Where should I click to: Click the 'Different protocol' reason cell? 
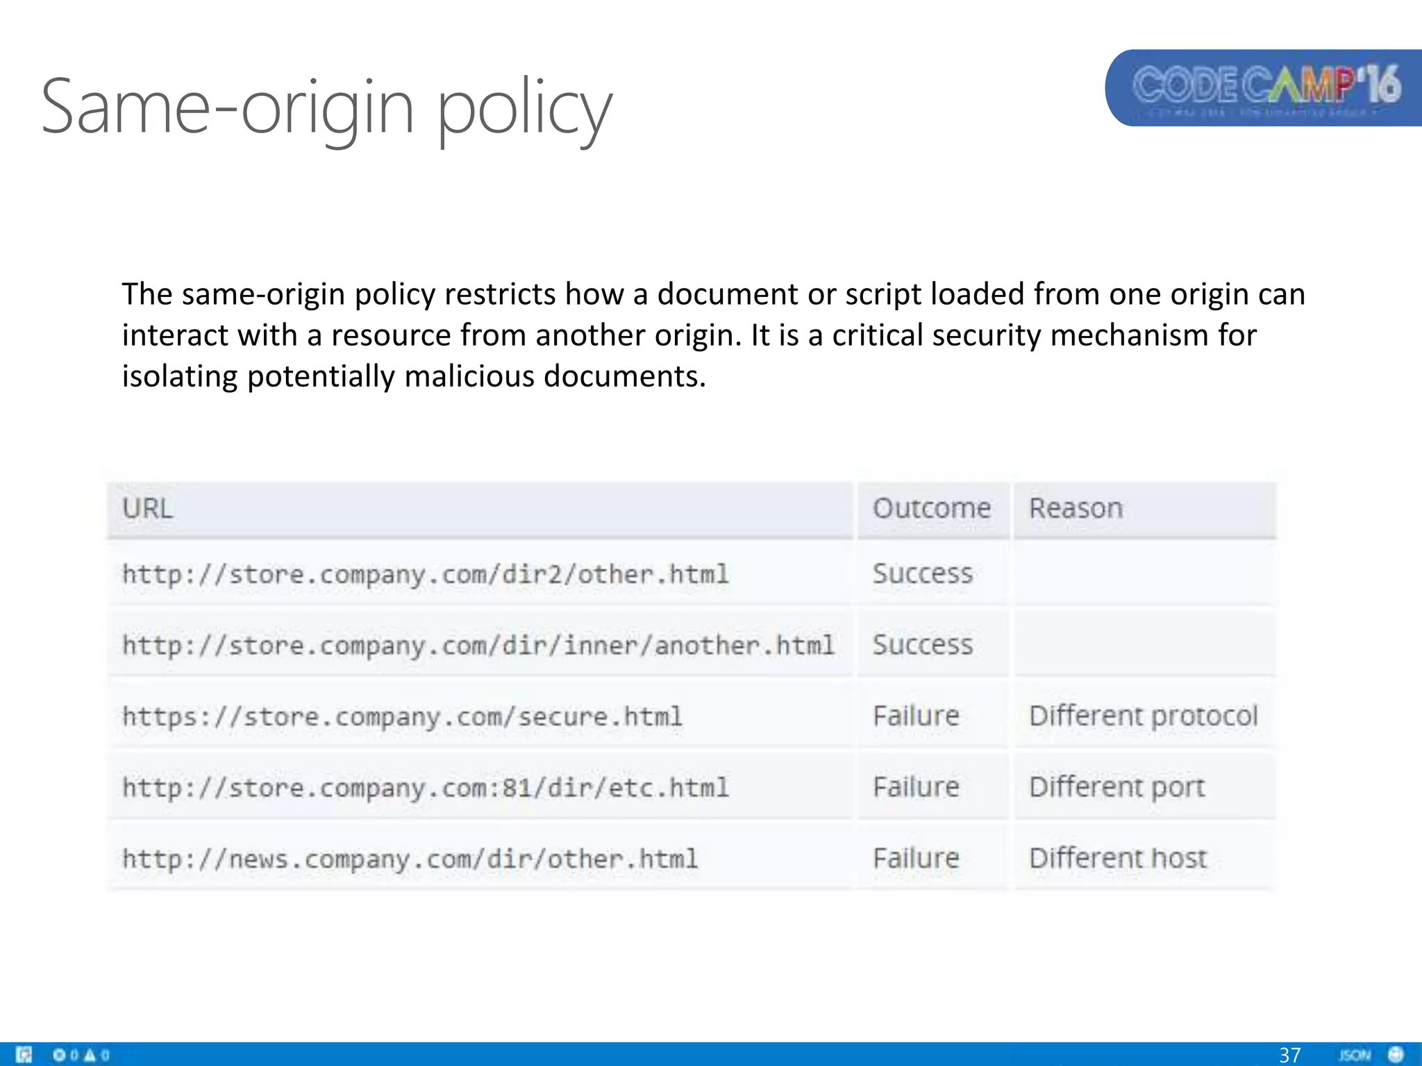(1144, 716)
